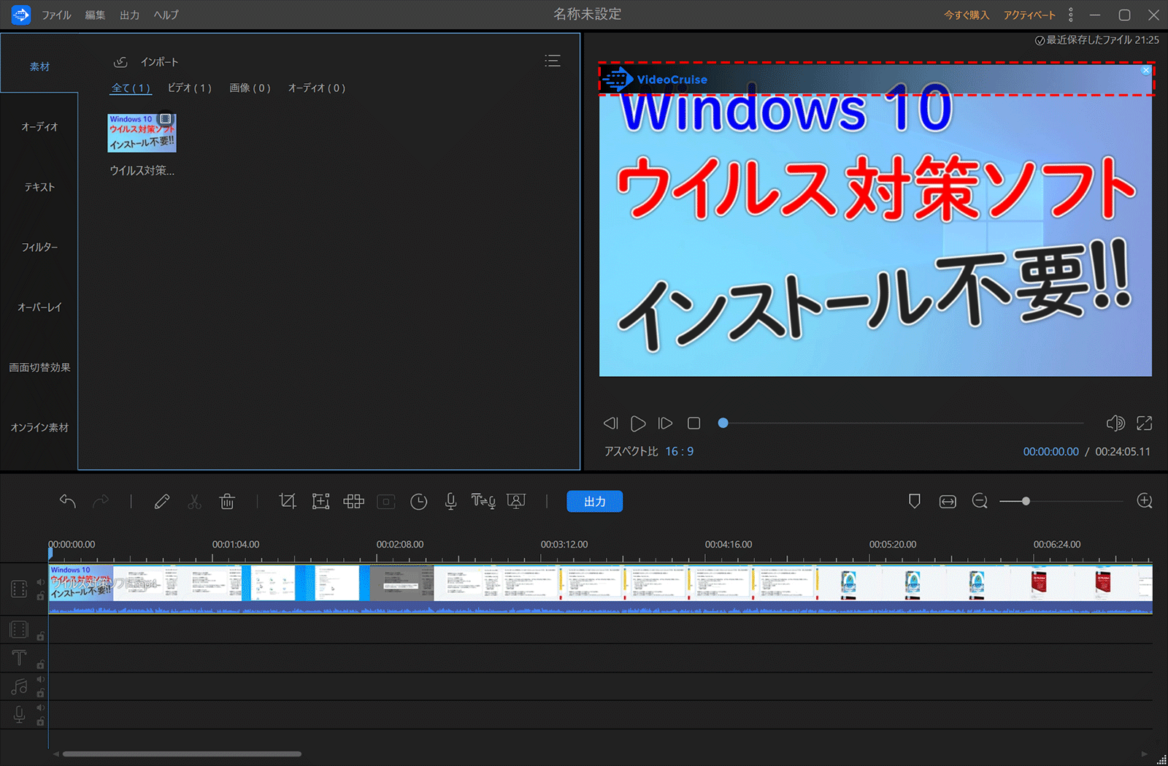Click the main video track film icon

point(19,589)
